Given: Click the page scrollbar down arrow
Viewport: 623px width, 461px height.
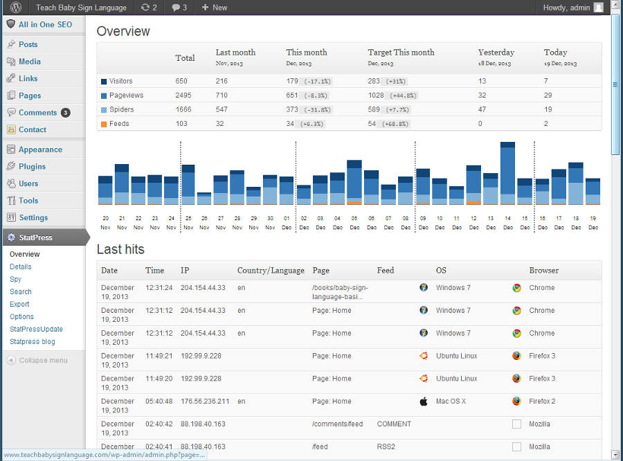Looking at the screenshot, I should 615,455.
